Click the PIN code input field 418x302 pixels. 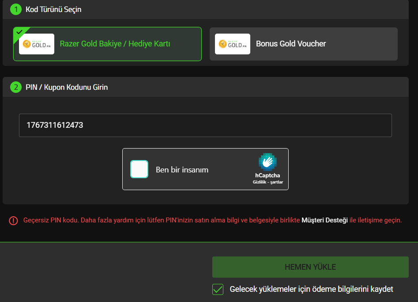coord(205,125)
